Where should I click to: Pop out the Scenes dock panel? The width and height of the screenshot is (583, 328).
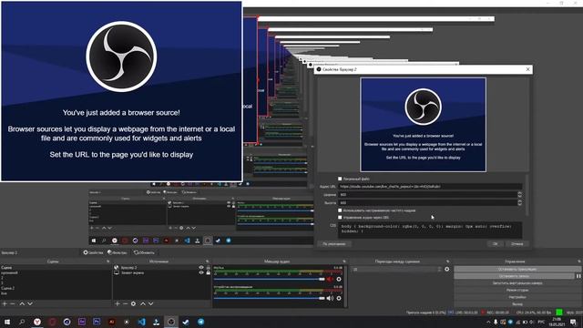(x=108, y=261)
